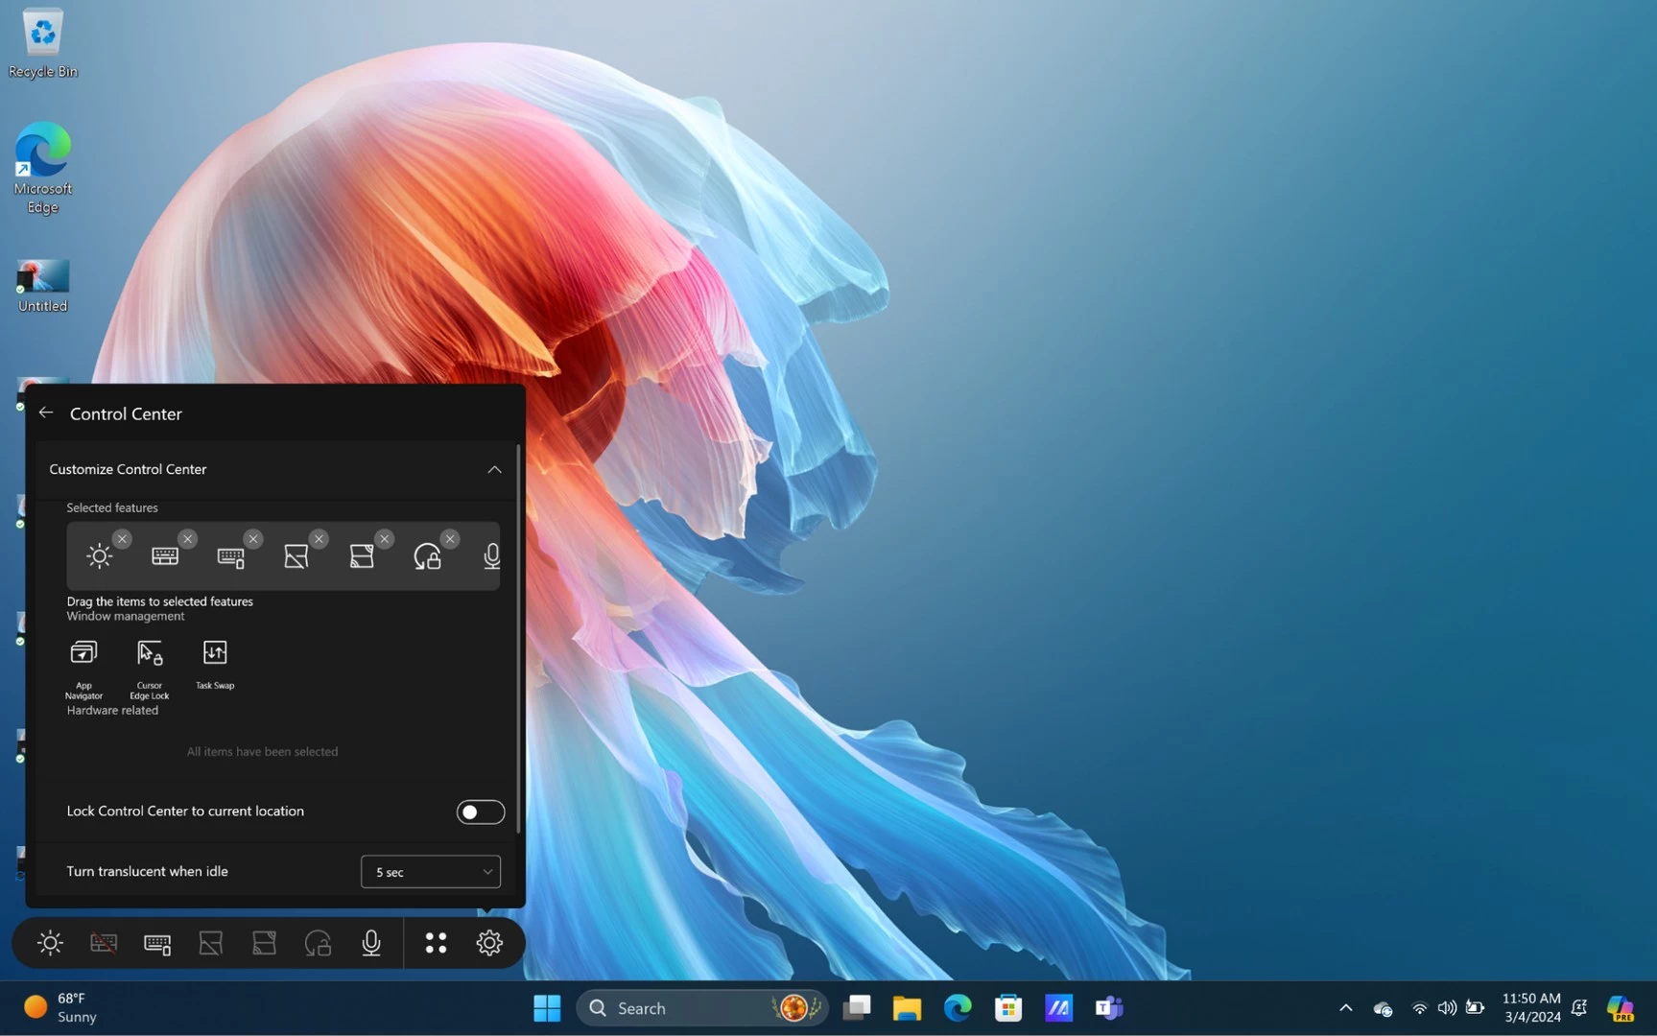The width and height of the screenshot is (1657, 1036).
Task: Enable Lock Control Center to current location
Action: (480, 812)
